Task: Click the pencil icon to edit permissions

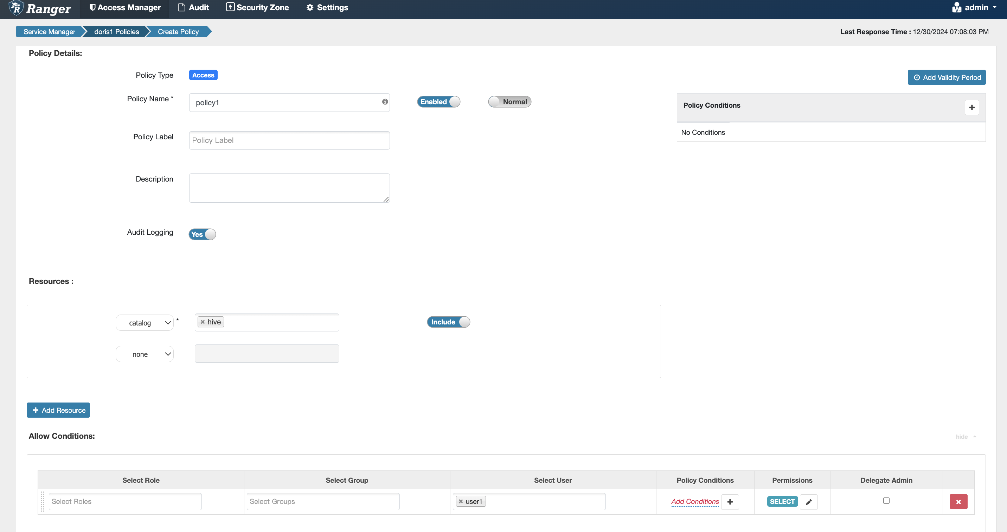Action: 808,502
